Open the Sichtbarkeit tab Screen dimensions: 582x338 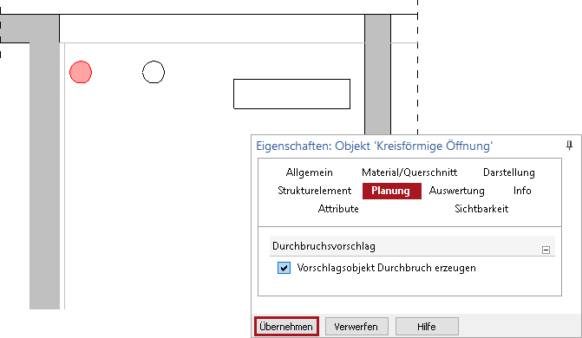481,209
